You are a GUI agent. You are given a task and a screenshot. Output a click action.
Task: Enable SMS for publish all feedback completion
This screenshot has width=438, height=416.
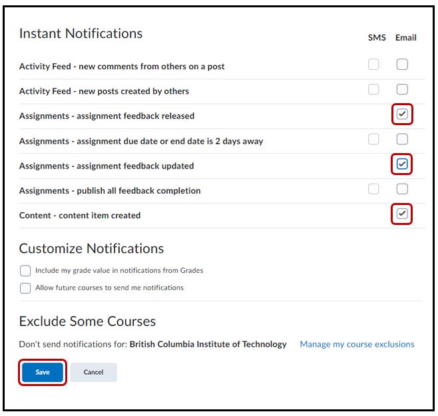tap(374, 189)
